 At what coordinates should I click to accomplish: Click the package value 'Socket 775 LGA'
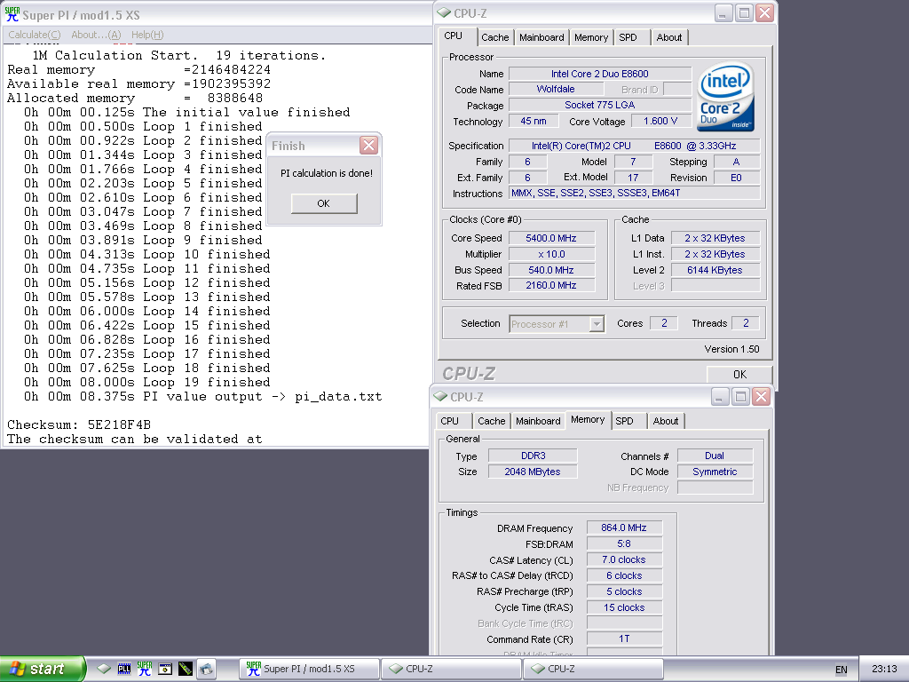point(600,105)
